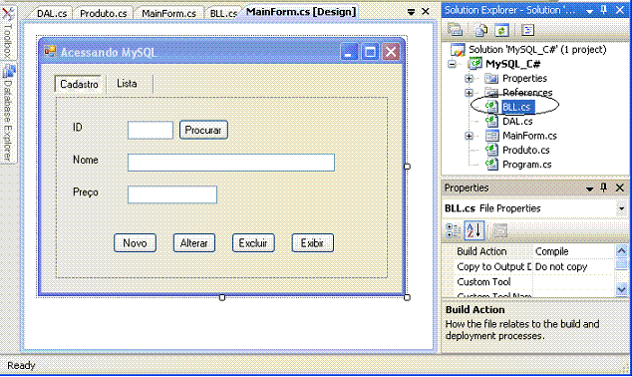Close the Properties panel
This screenshot has width=632, height=377.
[620, 188]
